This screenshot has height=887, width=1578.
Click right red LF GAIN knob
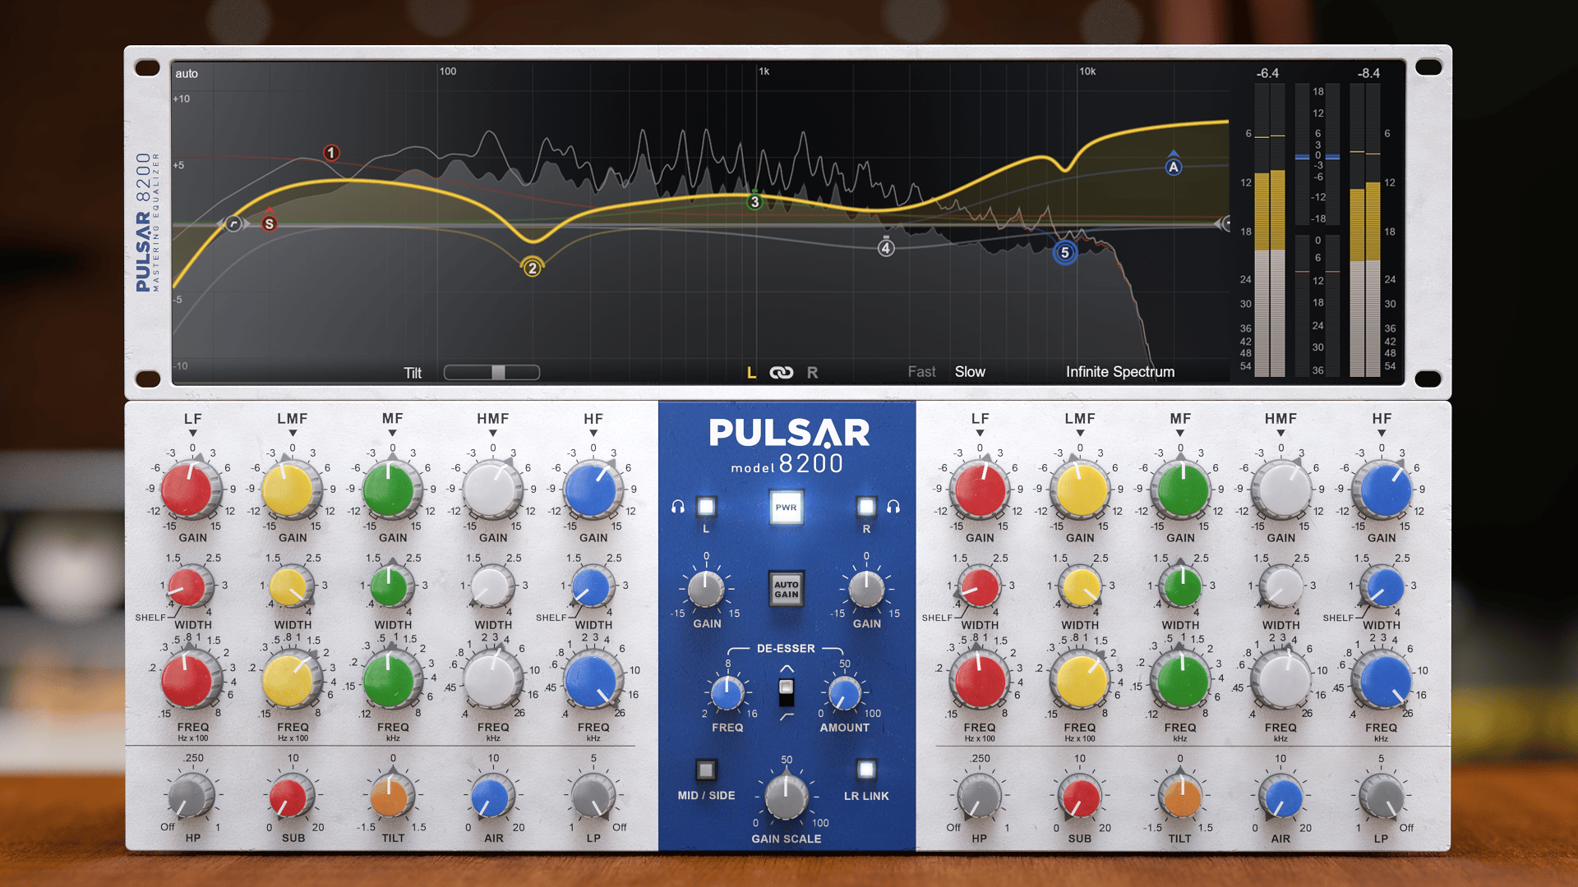click(x=979, y=490)
